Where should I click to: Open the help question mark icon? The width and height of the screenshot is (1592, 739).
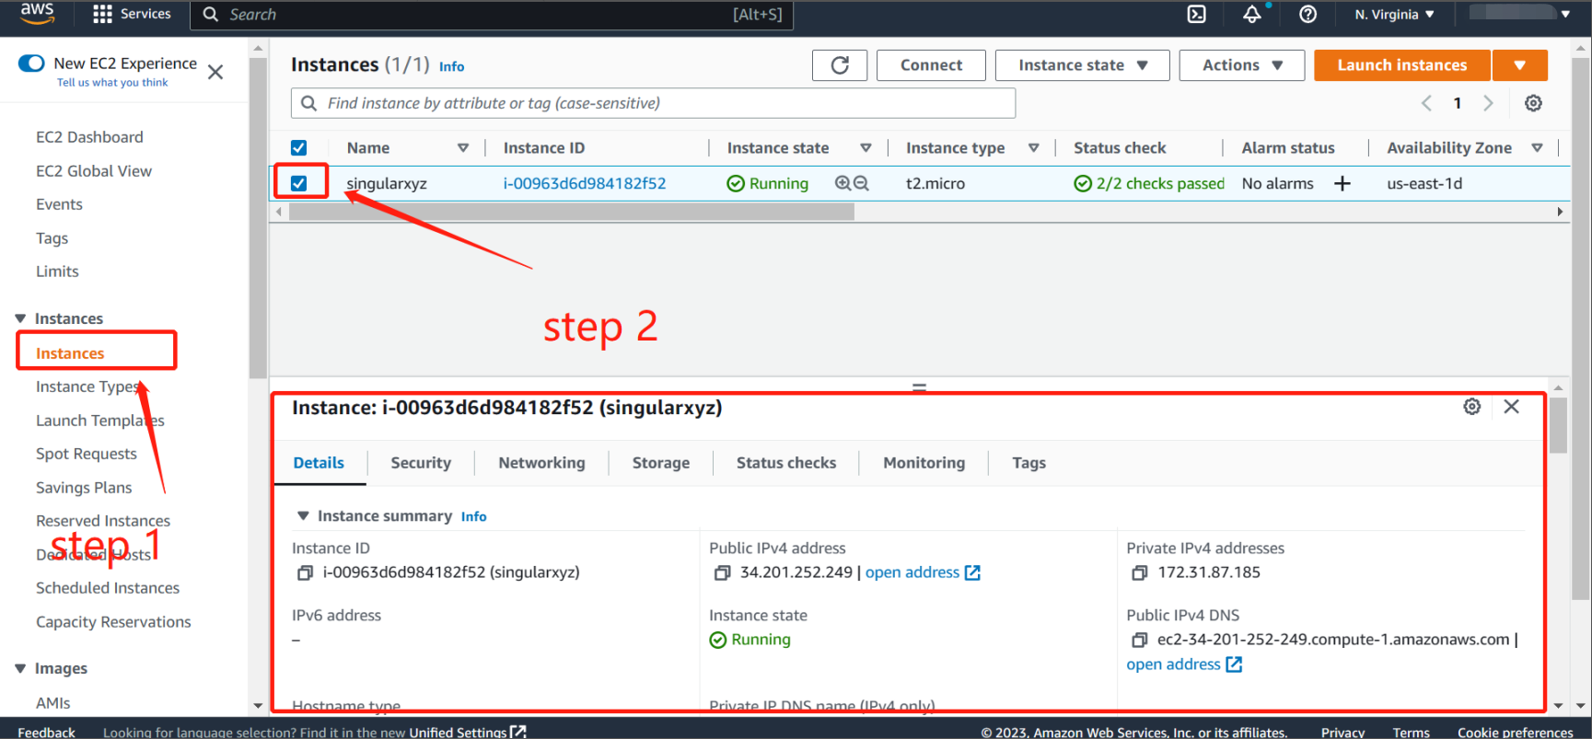click(x=1307, y=14)
